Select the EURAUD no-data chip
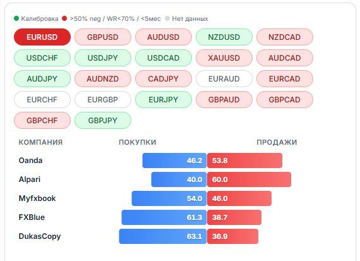Screen dimensions: 360x261 [x=224, y=79]
